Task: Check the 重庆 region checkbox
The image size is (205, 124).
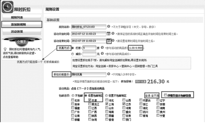Action: pos(124,111)
